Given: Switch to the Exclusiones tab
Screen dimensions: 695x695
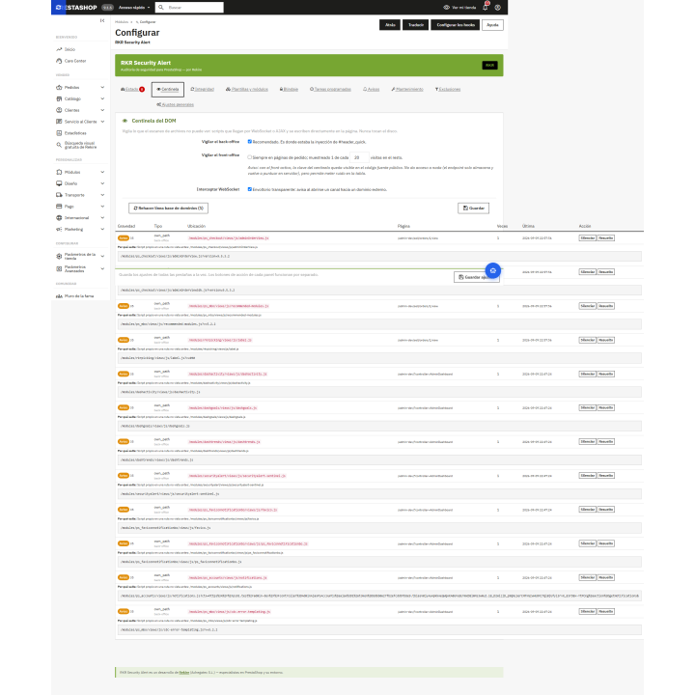Looking at the screenshot, I should tap(448, 89).
